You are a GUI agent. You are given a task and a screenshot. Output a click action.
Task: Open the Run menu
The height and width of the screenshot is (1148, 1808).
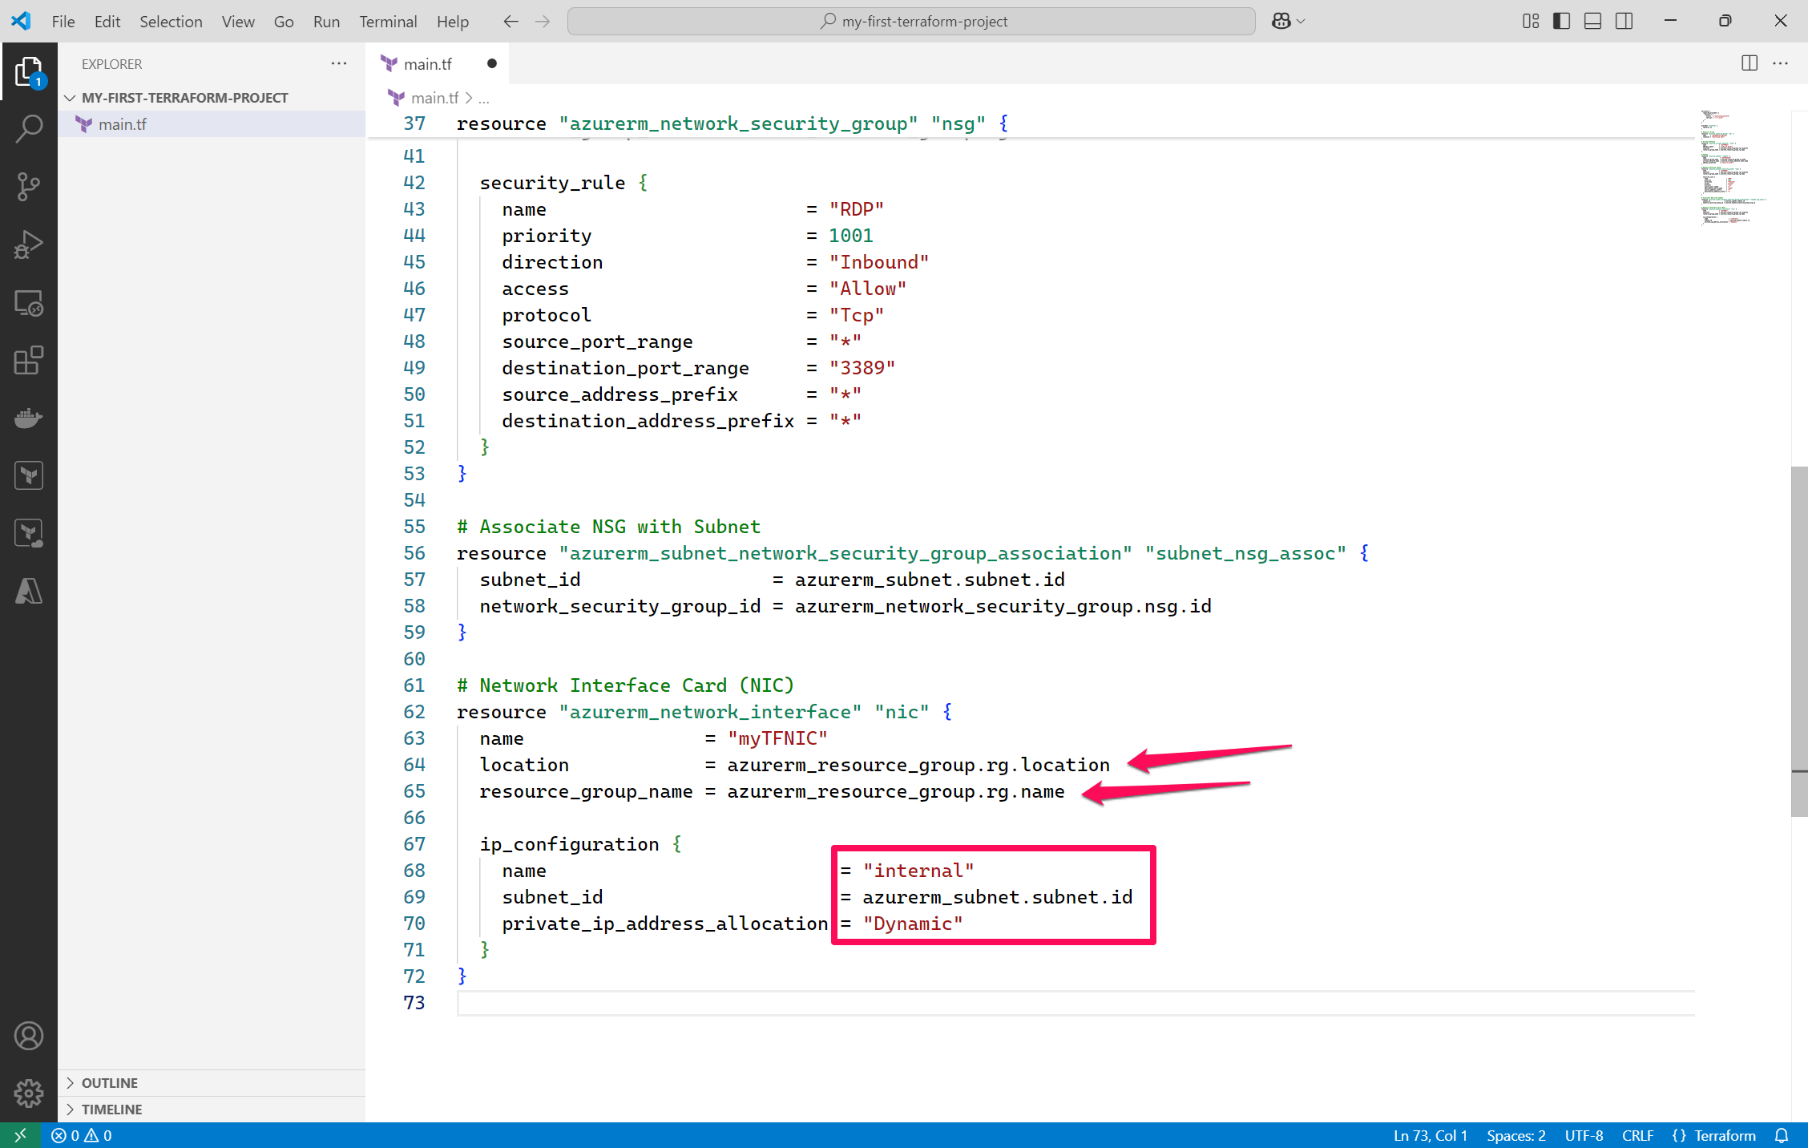tap(326, 22)
